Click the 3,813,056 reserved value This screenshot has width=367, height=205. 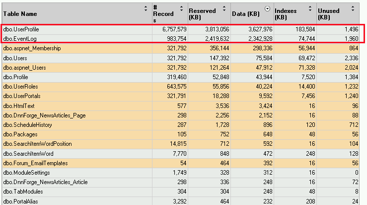pyautogui.click(x=217, y=29)
